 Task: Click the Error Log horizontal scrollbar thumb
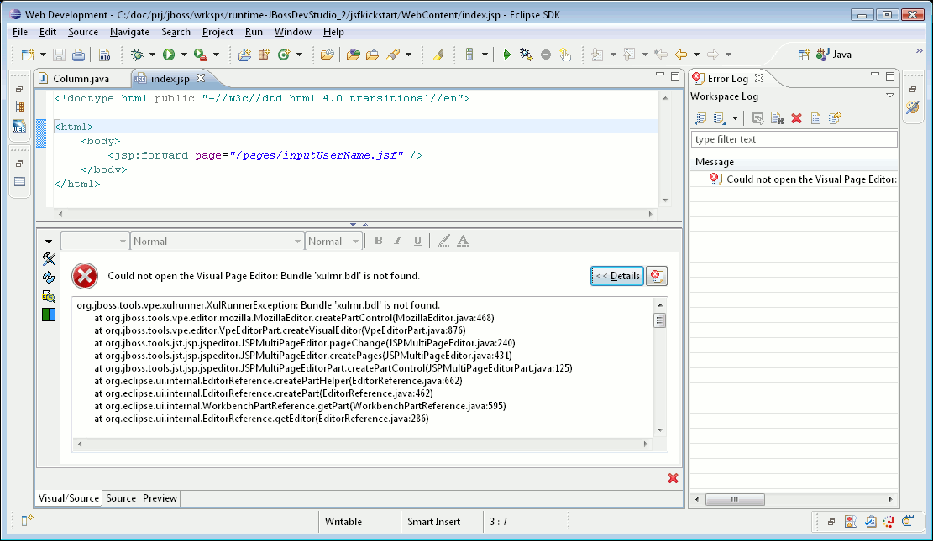point(734,499)
